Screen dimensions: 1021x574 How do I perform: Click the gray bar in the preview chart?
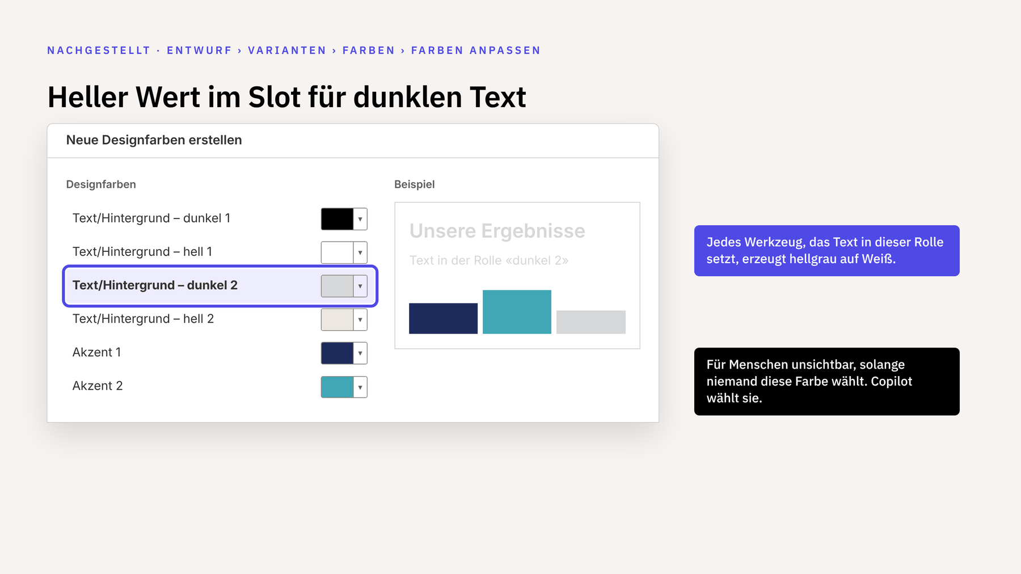click(591, 322)
